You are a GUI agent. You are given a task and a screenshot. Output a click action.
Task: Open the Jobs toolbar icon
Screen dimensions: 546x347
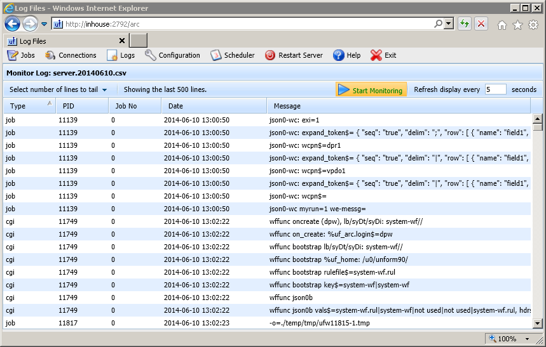[x=13, y=55]
